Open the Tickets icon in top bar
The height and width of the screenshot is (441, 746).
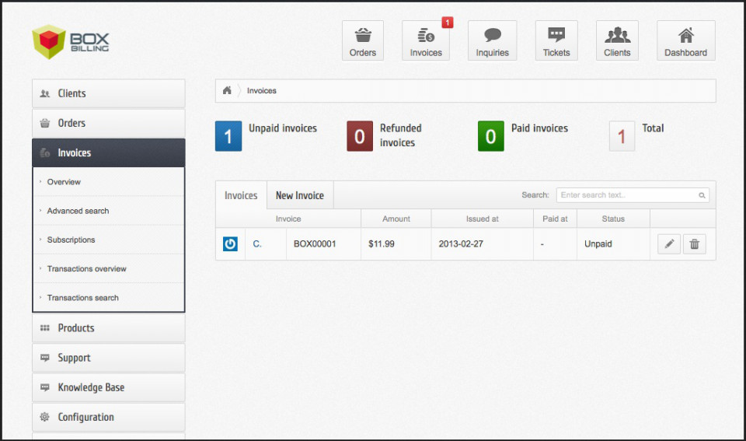556,40
